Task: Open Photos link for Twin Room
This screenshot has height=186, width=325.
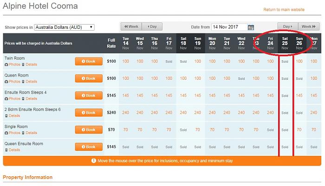Action: 14,64
